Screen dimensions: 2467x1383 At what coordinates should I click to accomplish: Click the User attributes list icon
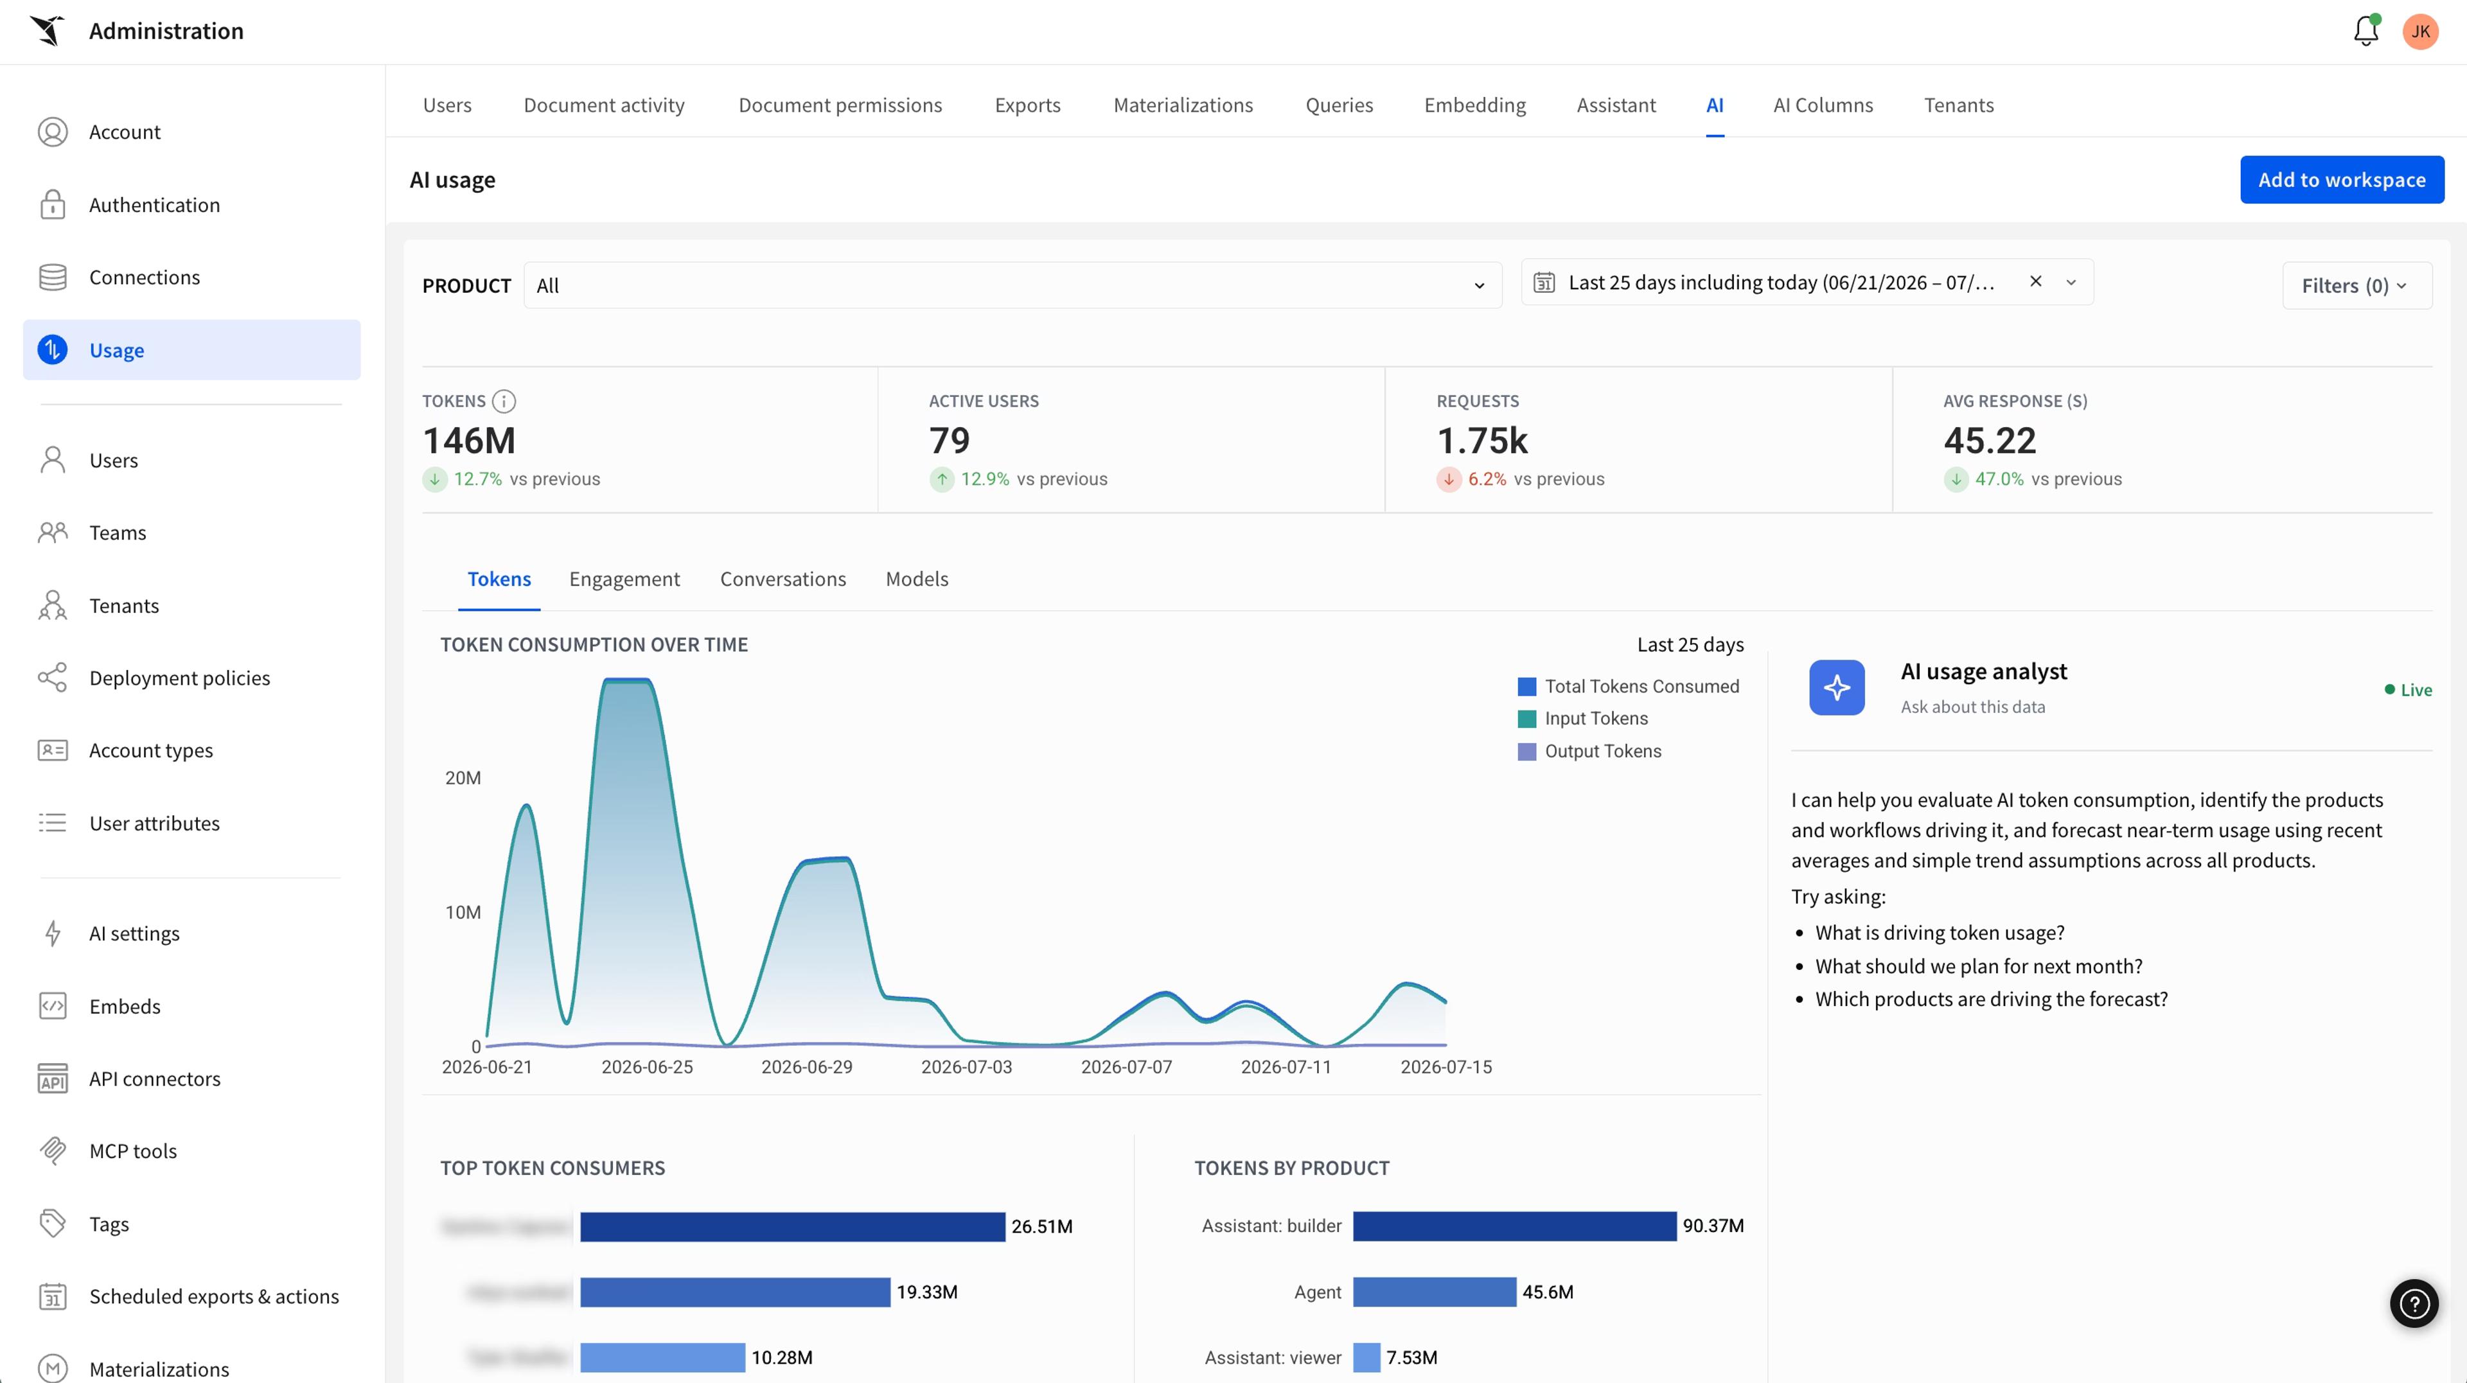[53, 823]
